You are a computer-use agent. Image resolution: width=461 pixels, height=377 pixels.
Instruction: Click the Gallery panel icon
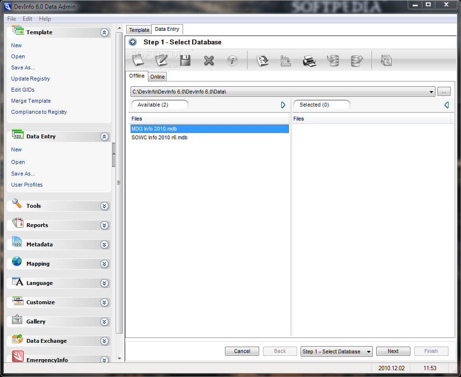point(17,319)
